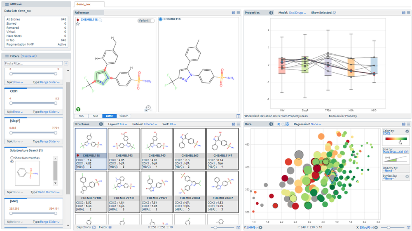Show info for the Properties panel
Viewport: 412px width, 231px height.
[x=271, y=13]
